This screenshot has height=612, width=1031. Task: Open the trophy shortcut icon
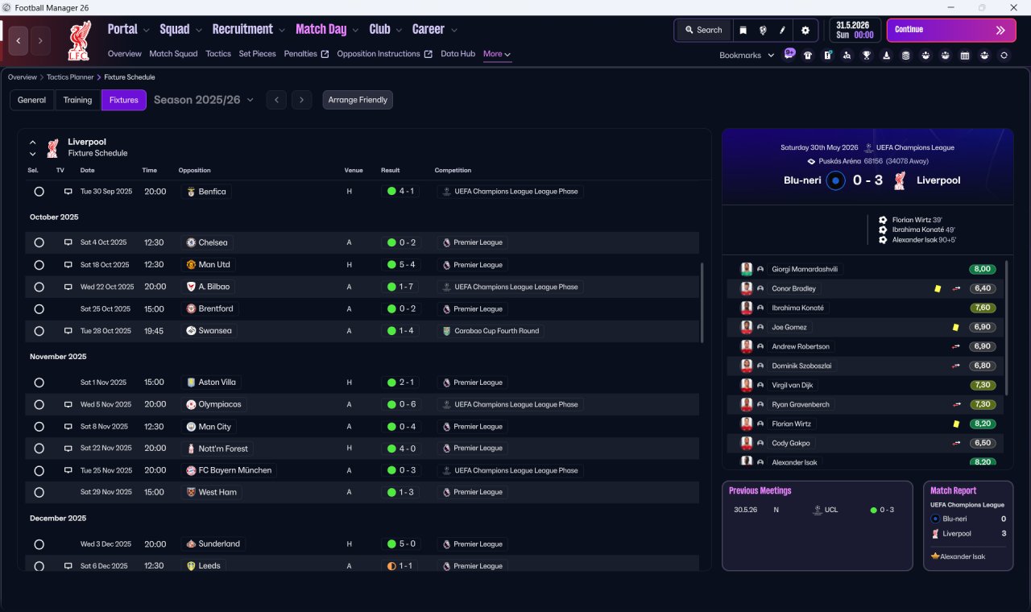(x=867, y=56)
